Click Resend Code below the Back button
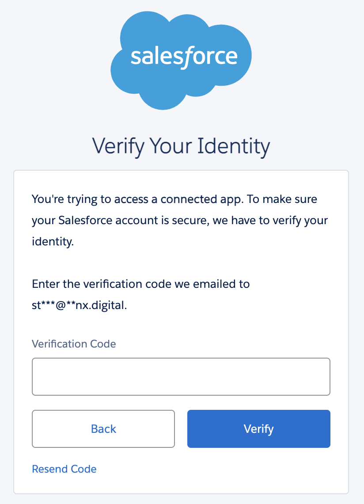364x504 pixels. point(64,469)
